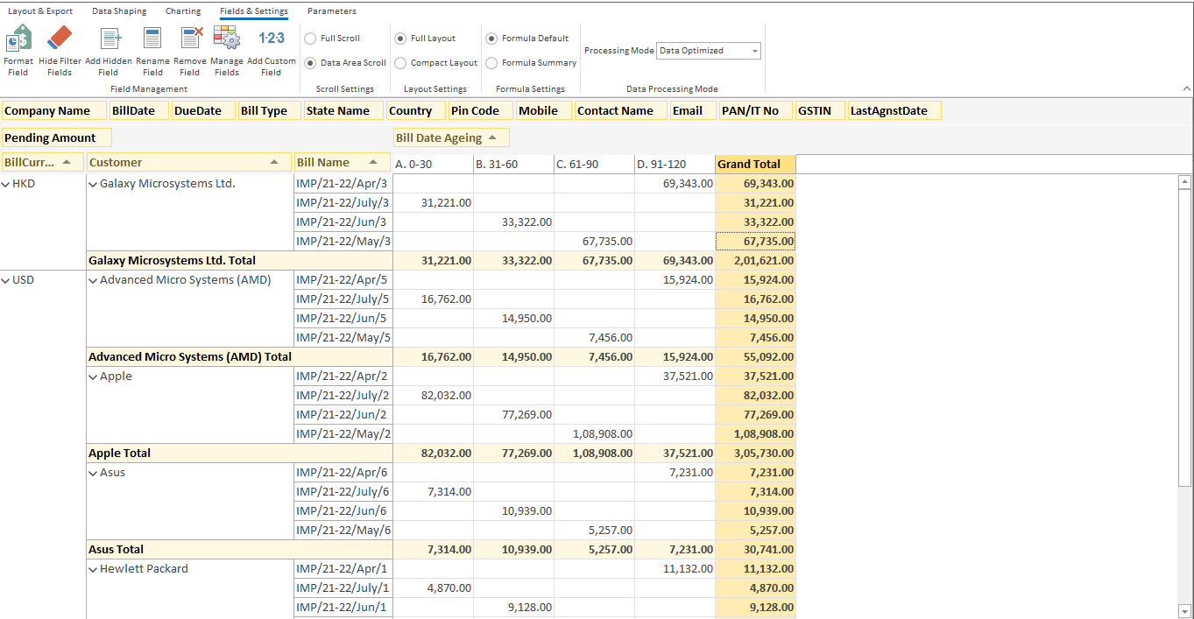Switch to the Charting tab
Screen dimensions: 1194x619
tap(182, 11)
